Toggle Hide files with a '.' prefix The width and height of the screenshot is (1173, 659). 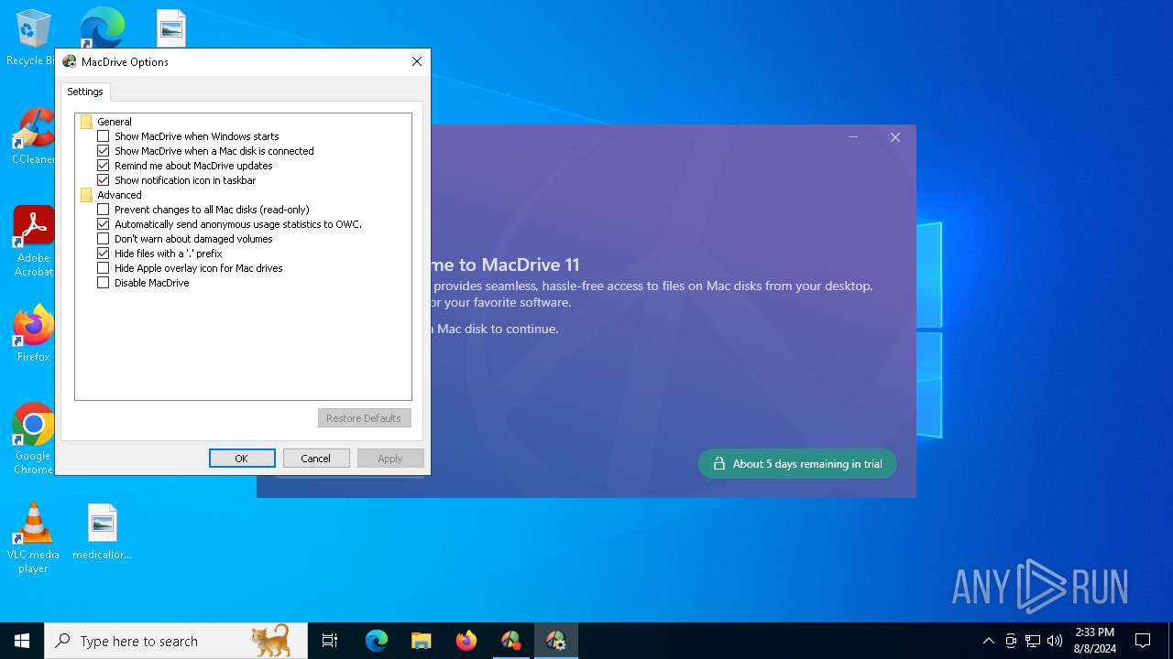point(103,254)
